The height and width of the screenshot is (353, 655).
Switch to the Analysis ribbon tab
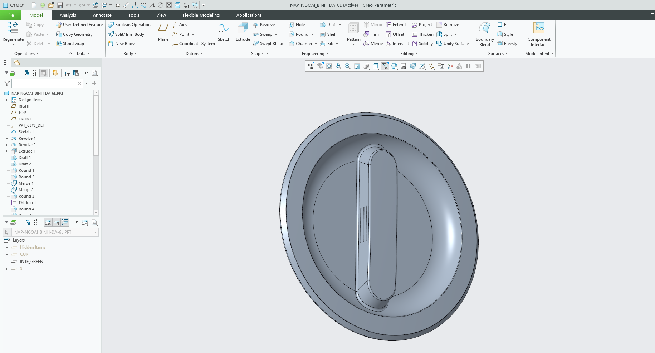(68, 15)
